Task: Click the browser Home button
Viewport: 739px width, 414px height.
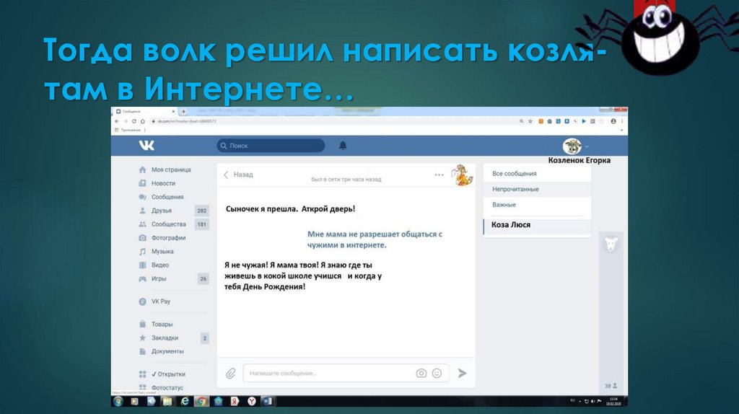Action: (x=142, y=121)
